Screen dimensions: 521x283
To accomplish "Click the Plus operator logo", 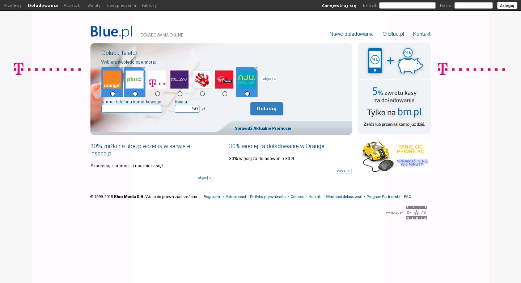I will 135,80.
